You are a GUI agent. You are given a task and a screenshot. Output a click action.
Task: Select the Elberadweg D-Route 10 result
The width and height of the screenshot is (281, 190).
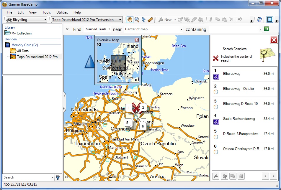(245, 104)
